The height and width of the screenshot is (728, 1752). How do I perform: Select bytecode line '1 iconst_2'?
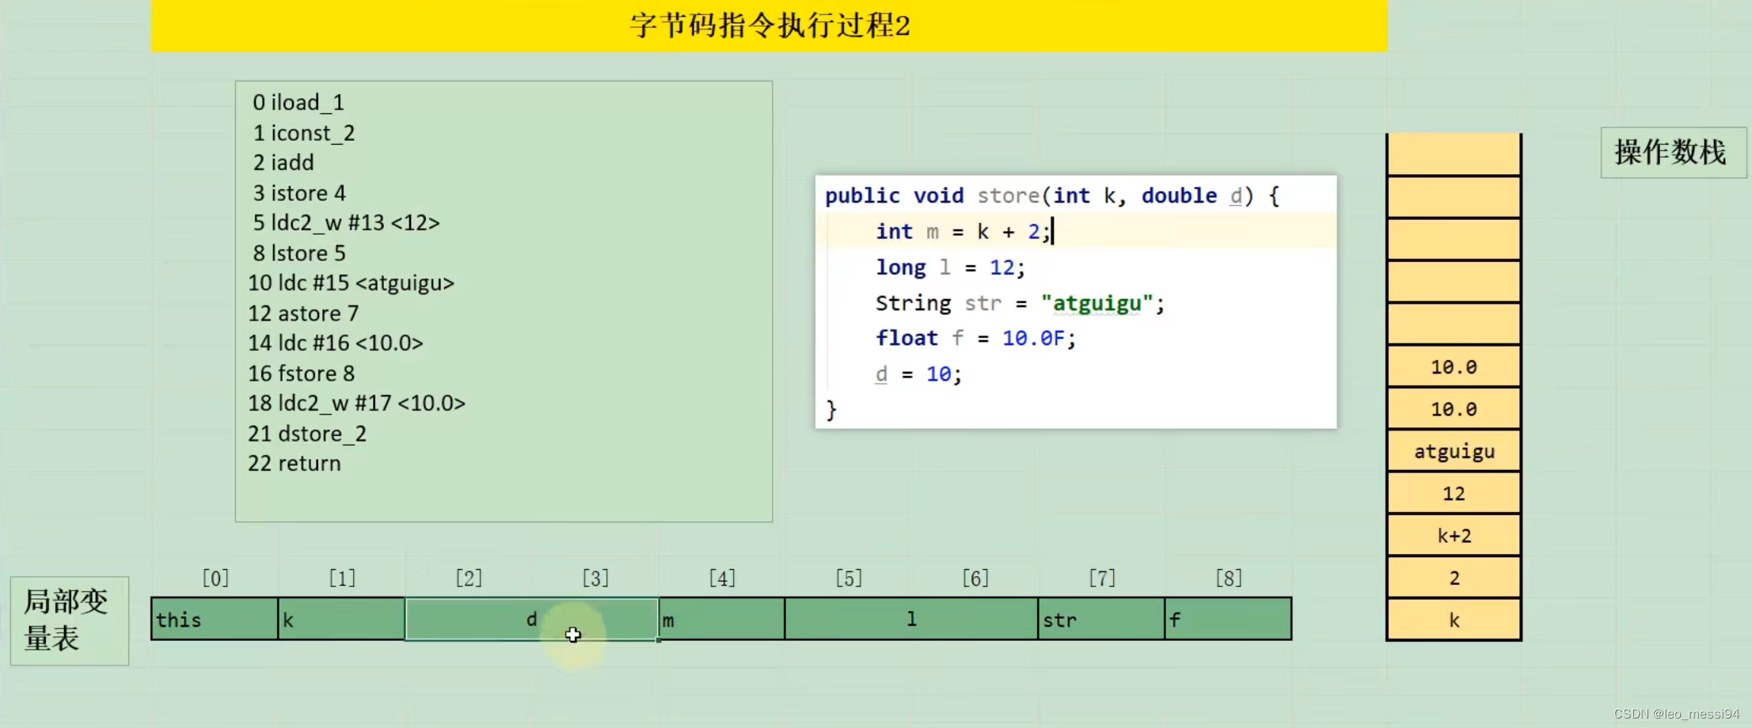pyautogui.click(x=303, y=133)
